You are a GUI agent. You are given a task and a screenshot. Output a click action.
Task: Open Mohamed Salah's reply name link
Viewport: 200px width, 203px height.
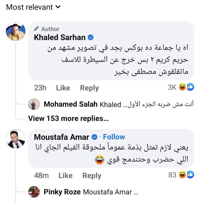click(71, 104)
